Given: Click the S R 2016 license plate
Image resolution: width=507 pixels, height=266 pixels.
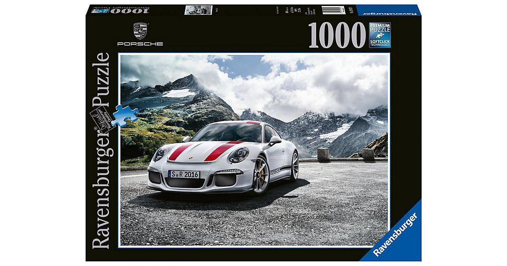Looking at the screenshot, I should pos(184,174).
